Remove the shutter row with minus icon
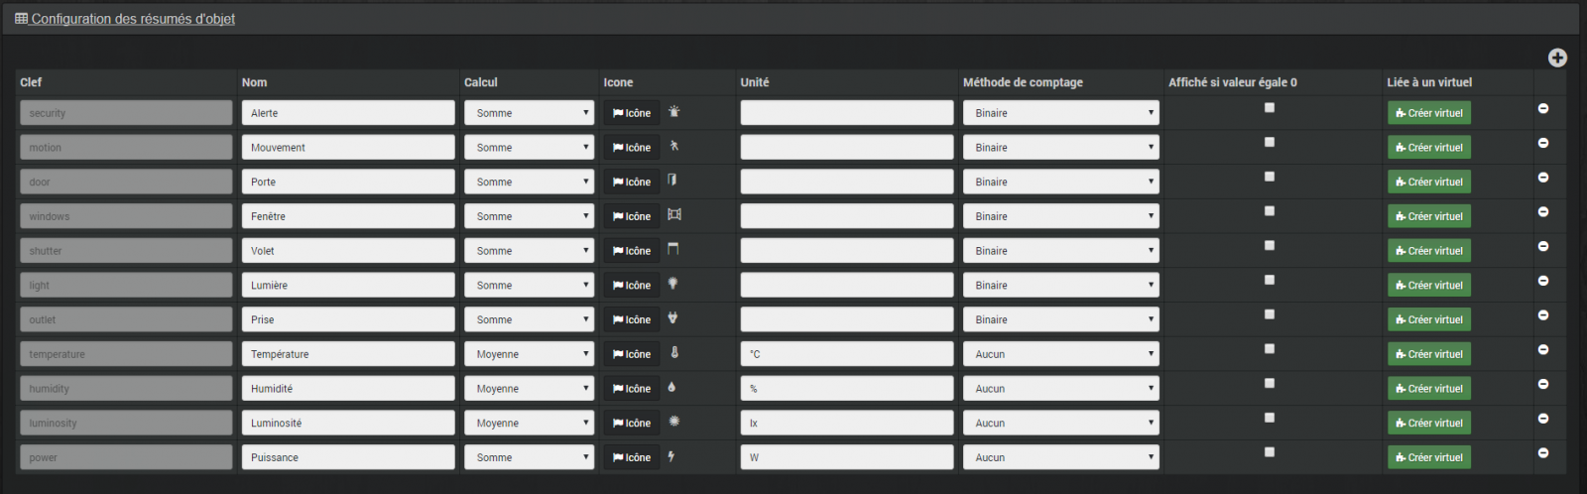This screenshot has width=1587, height=494. pos(1543,246)
